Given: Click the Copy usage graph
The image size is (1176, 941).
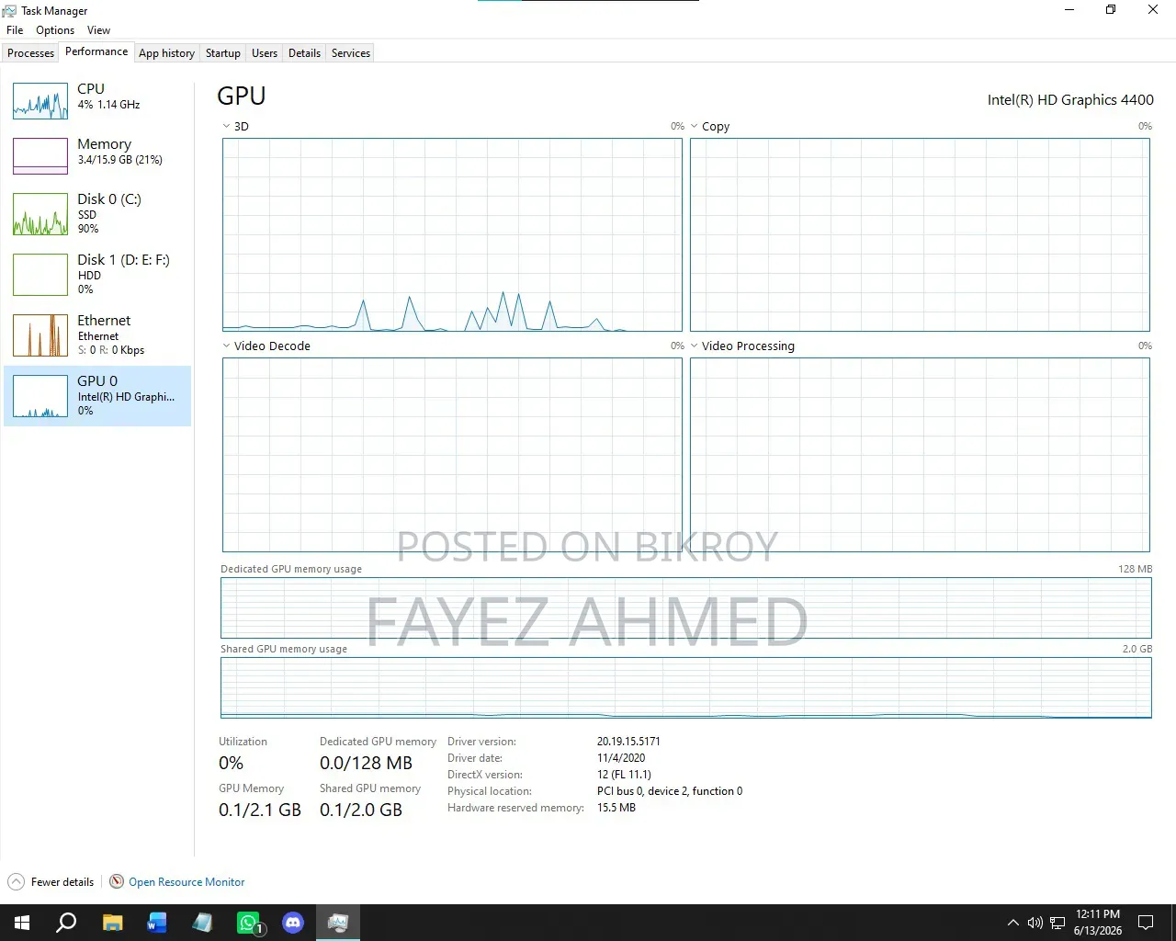Looking at the screenshot, I should 920,234.
